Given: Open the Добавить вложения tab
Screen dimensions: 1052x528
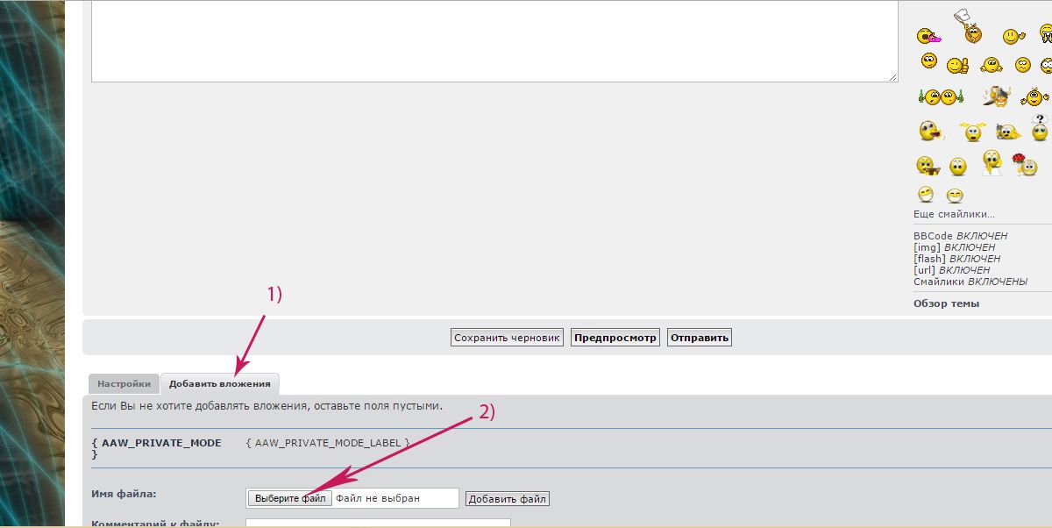Looking at the screenshot, I should coord(219,383).
